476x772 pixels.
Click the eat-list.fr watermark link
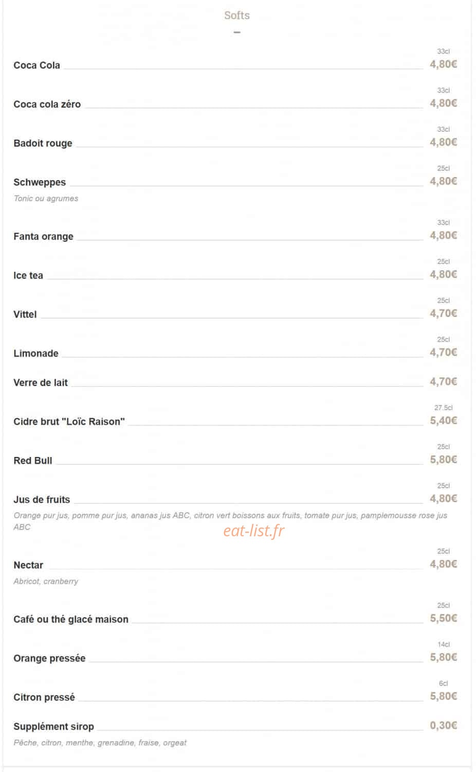254,531
